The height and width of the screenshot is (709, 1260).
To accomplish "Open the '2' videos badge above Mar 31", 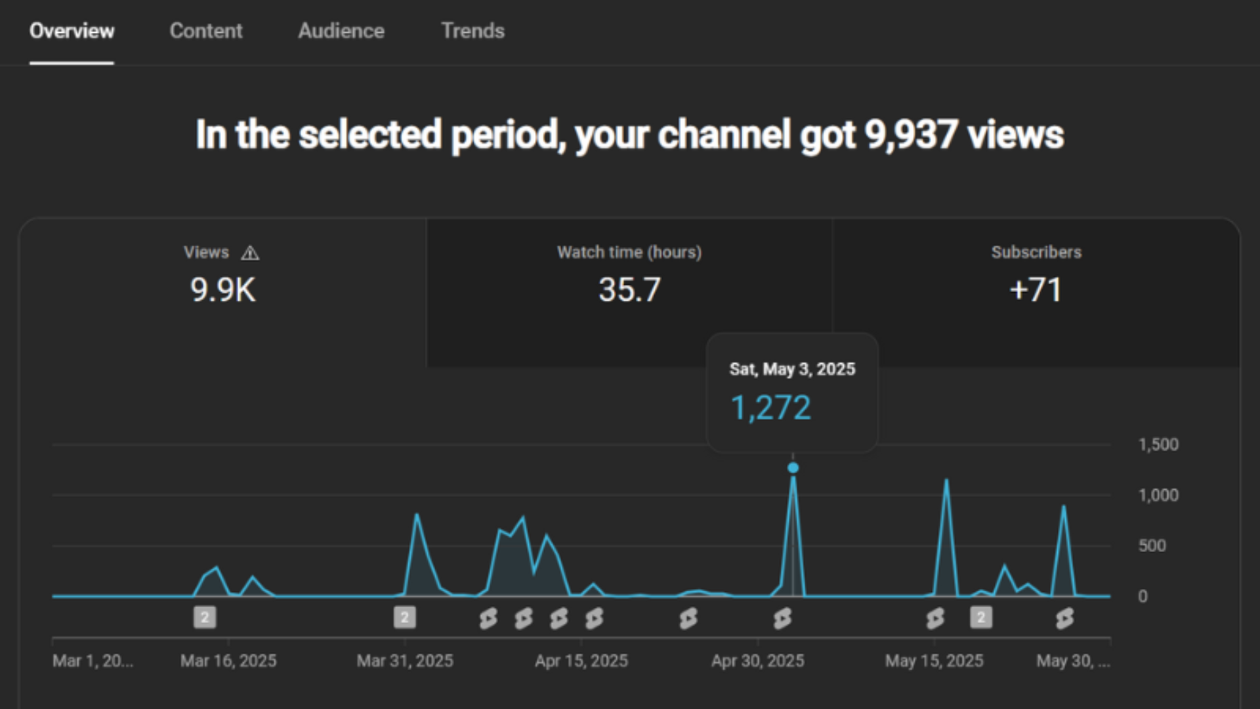I will pyautogui.click(x=404, y=617).
